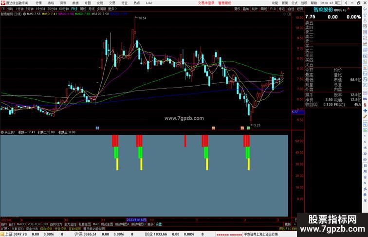Viewport: 368px width, 237px height.
Task: Switch chart to 15分钟 period
Action: coord(40,9)
